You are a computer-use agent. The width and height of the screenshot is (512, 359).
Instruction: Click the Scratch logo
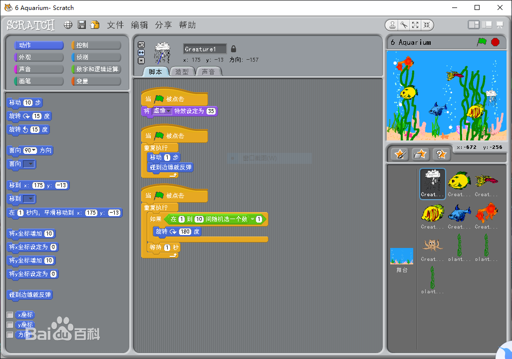tap(31, 25)
